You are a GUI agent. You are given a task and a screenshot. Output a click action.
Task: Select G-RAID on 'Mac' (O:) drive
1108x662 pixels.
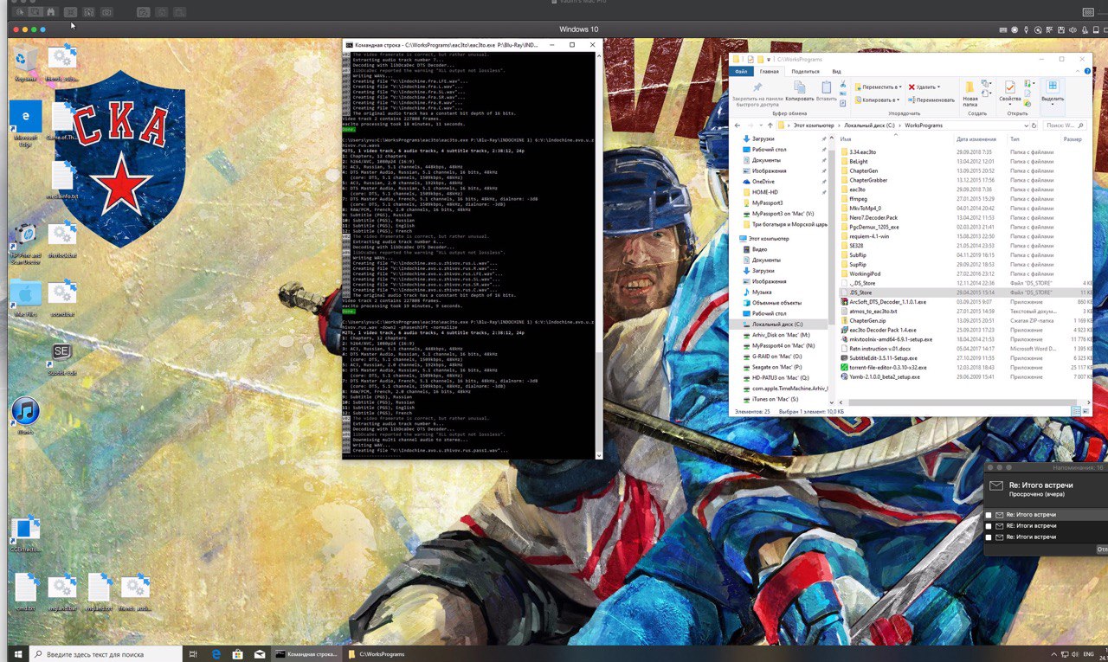click(x=777, y=356)
